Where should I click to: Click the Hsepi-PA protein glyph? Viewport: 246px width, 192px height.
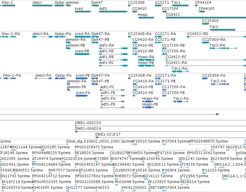tap(148, 101)
